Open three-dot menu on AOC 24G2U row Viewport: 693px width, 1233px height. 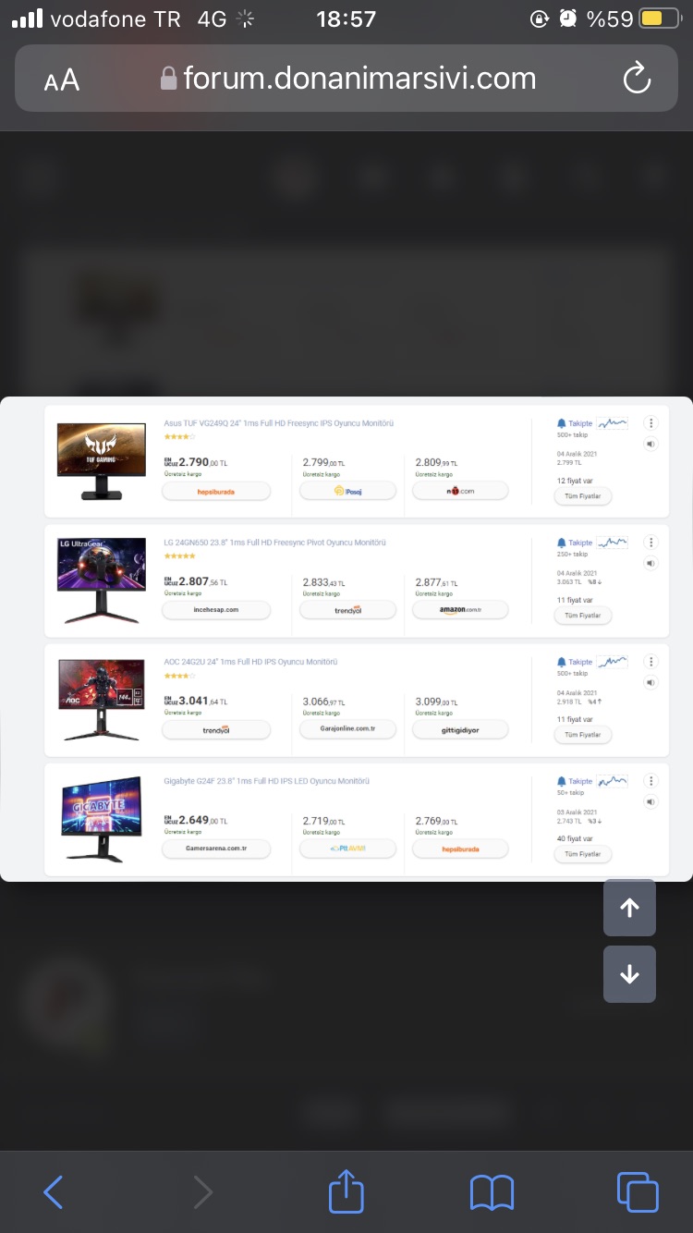[x=651, y=662]
